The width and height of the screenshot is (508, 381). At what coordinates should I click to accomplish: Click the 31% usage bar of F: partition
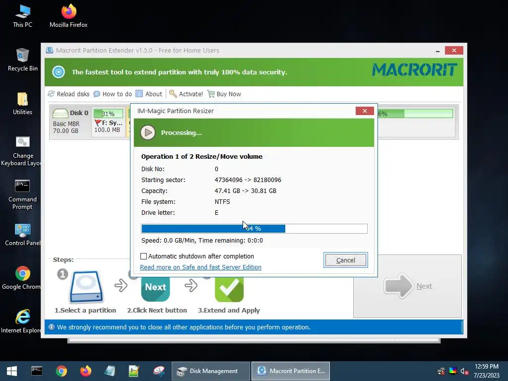[x=108, y=114]
